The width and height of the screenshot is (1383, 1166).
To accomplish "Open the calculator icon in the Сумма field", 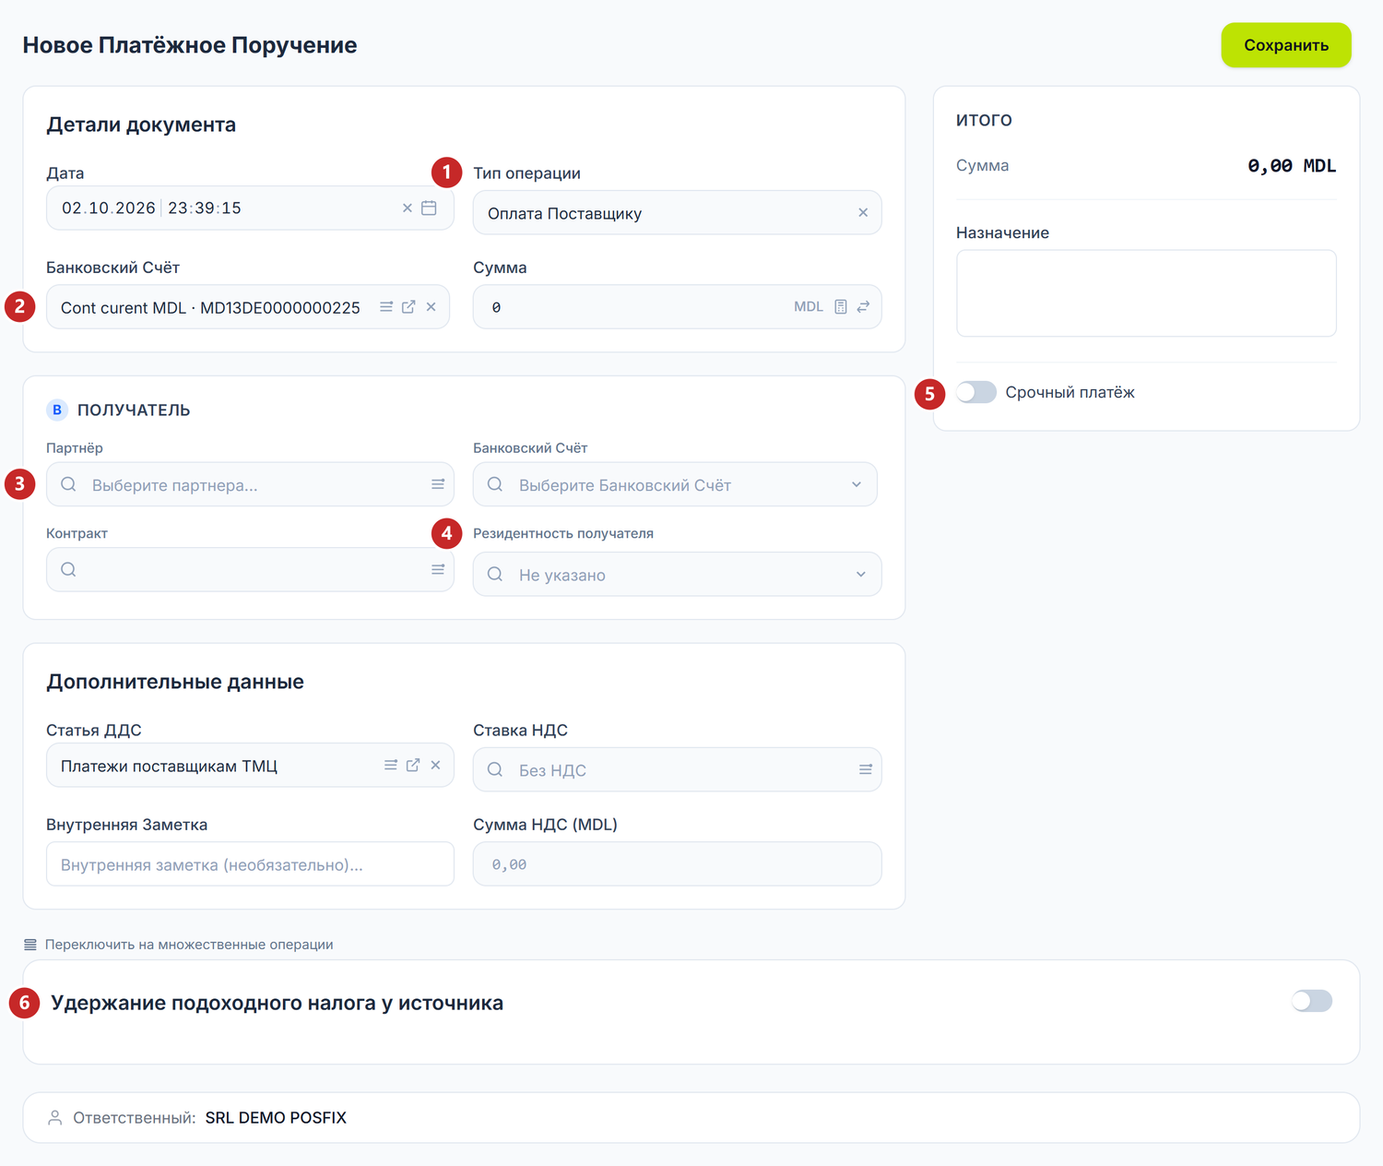I will (x=841, y=307).
